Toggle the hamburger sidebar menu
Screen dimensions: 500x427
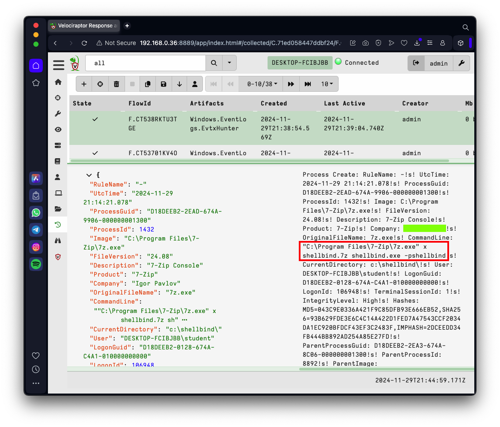coord(59,65)
